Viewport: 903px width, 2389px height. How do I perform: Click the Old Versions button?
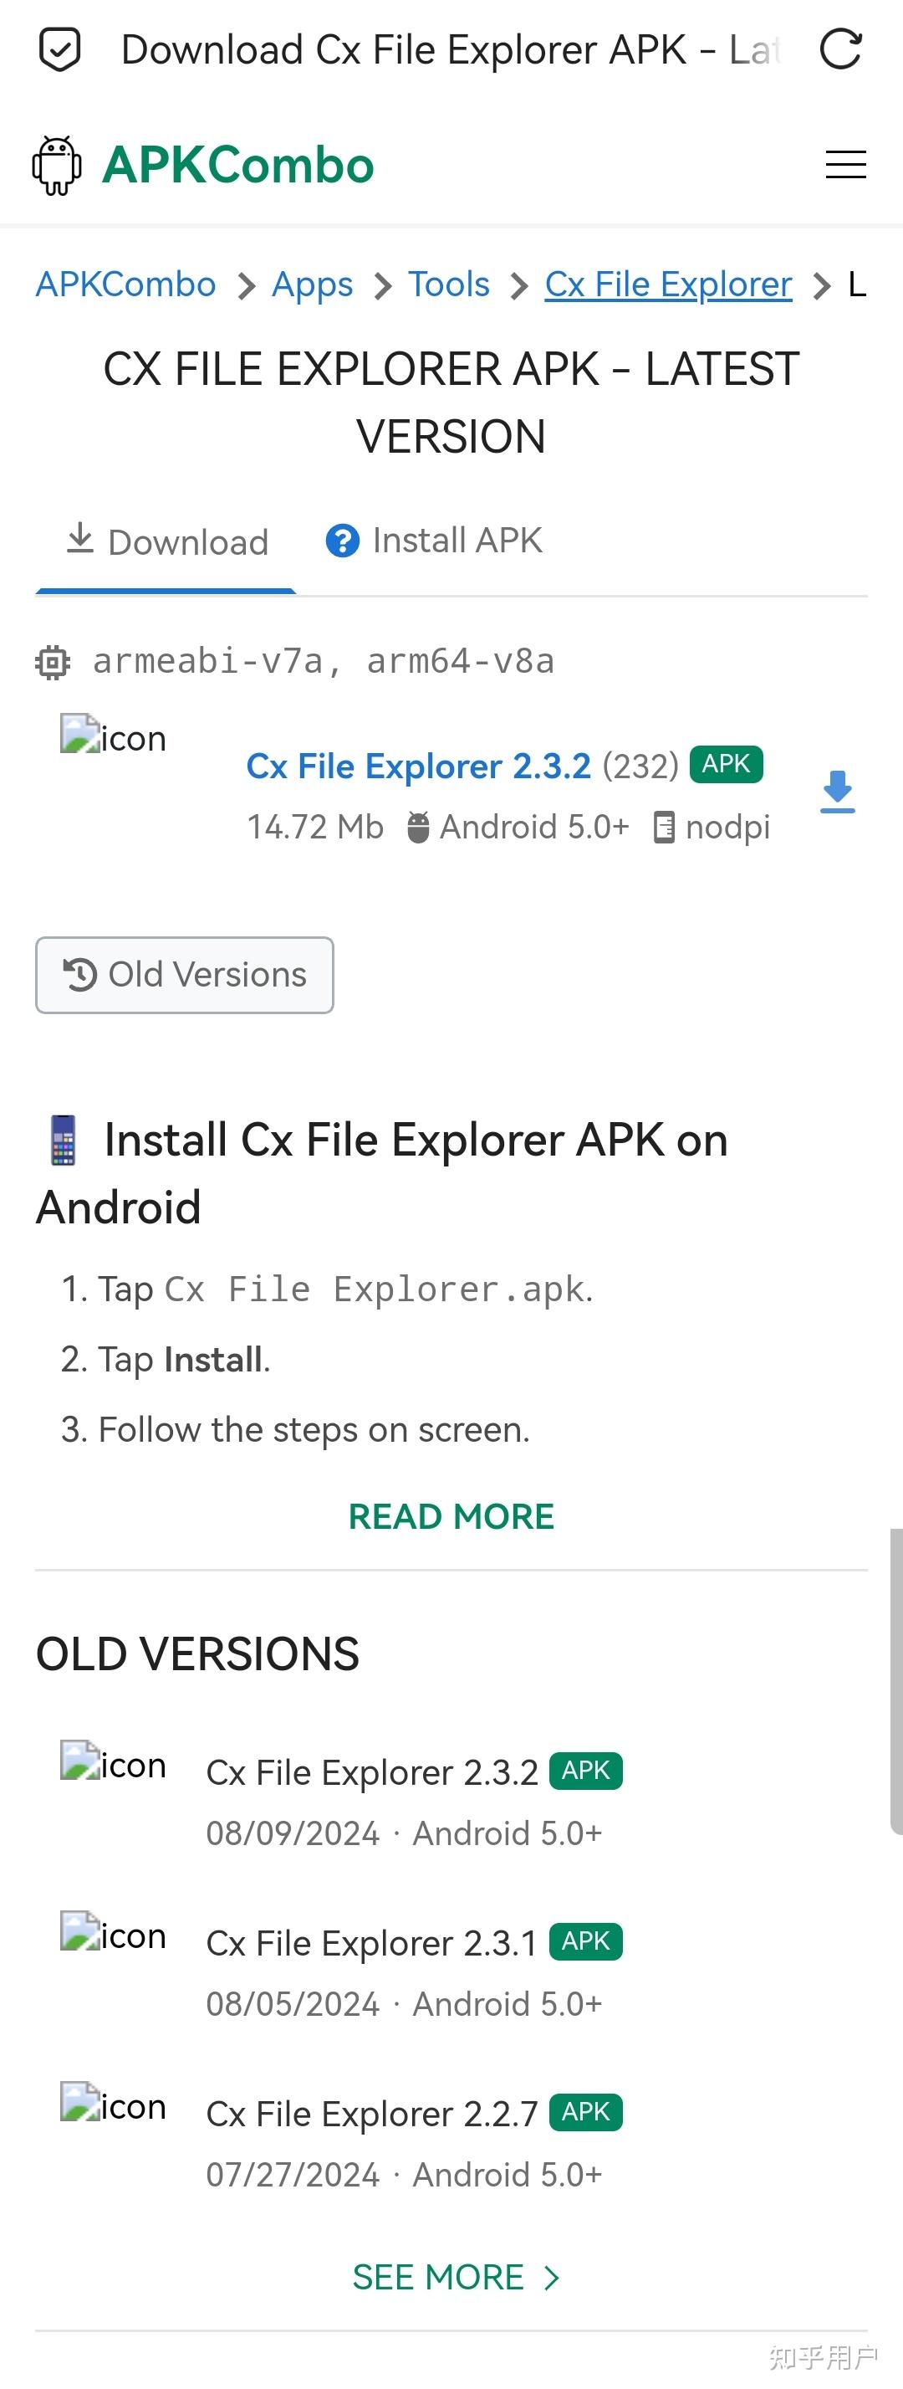click(x=185, y=975)
